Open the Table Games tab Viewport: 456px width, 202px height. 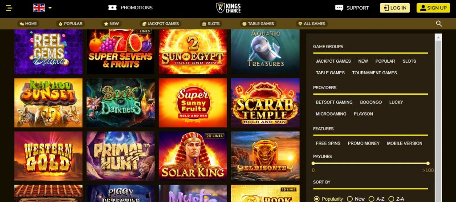258,24
